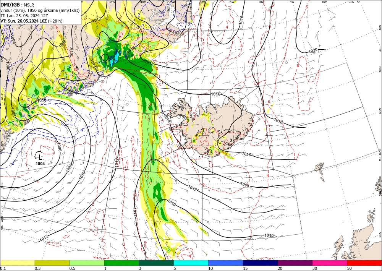382x271 pixels.
Task: Select the red 50+ legend swatch
Action: click(364, 263)
